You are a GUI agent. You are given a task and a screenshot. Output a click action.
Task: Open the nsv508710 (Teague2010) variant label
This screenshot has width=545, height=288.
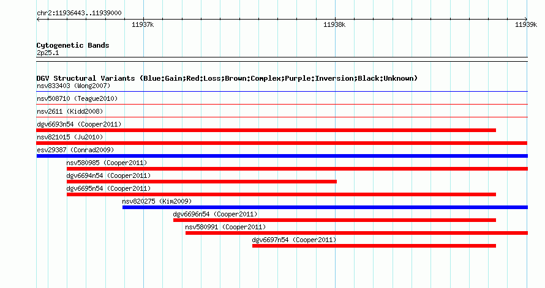[77, 98]
